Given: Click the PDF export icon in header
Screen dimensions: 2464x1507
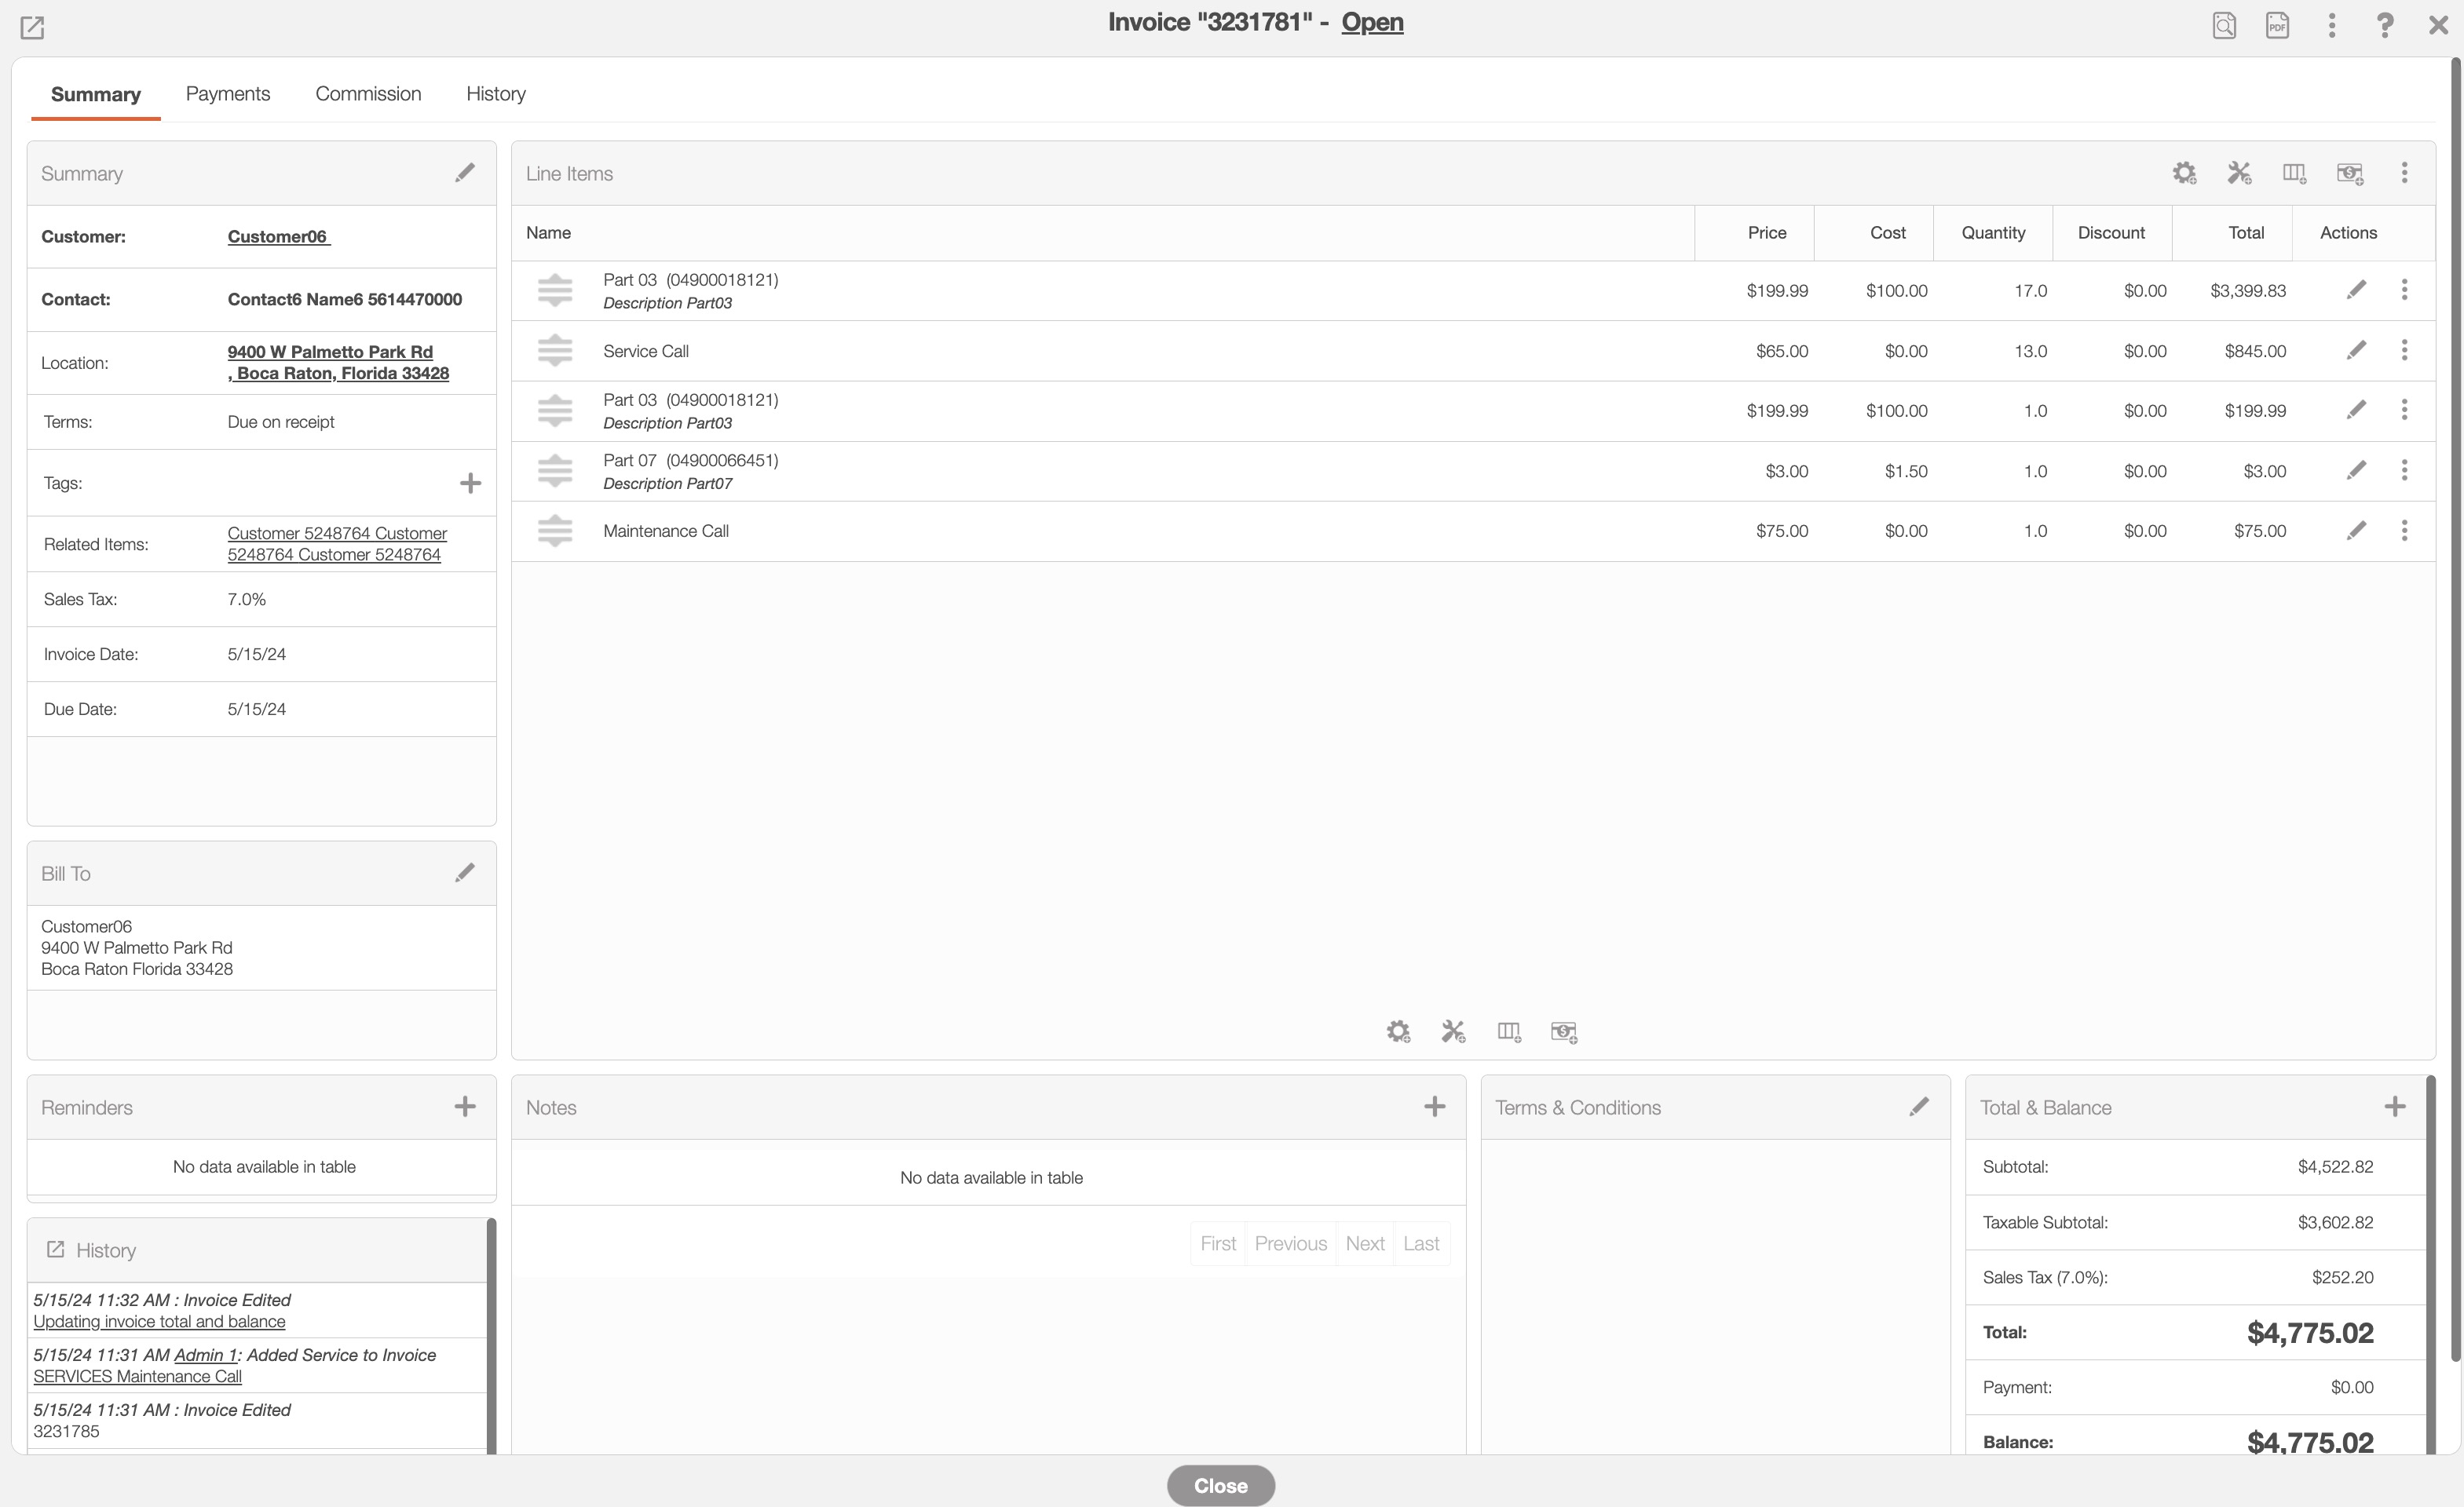Looking at the screenshot, I should (2277, 25).
